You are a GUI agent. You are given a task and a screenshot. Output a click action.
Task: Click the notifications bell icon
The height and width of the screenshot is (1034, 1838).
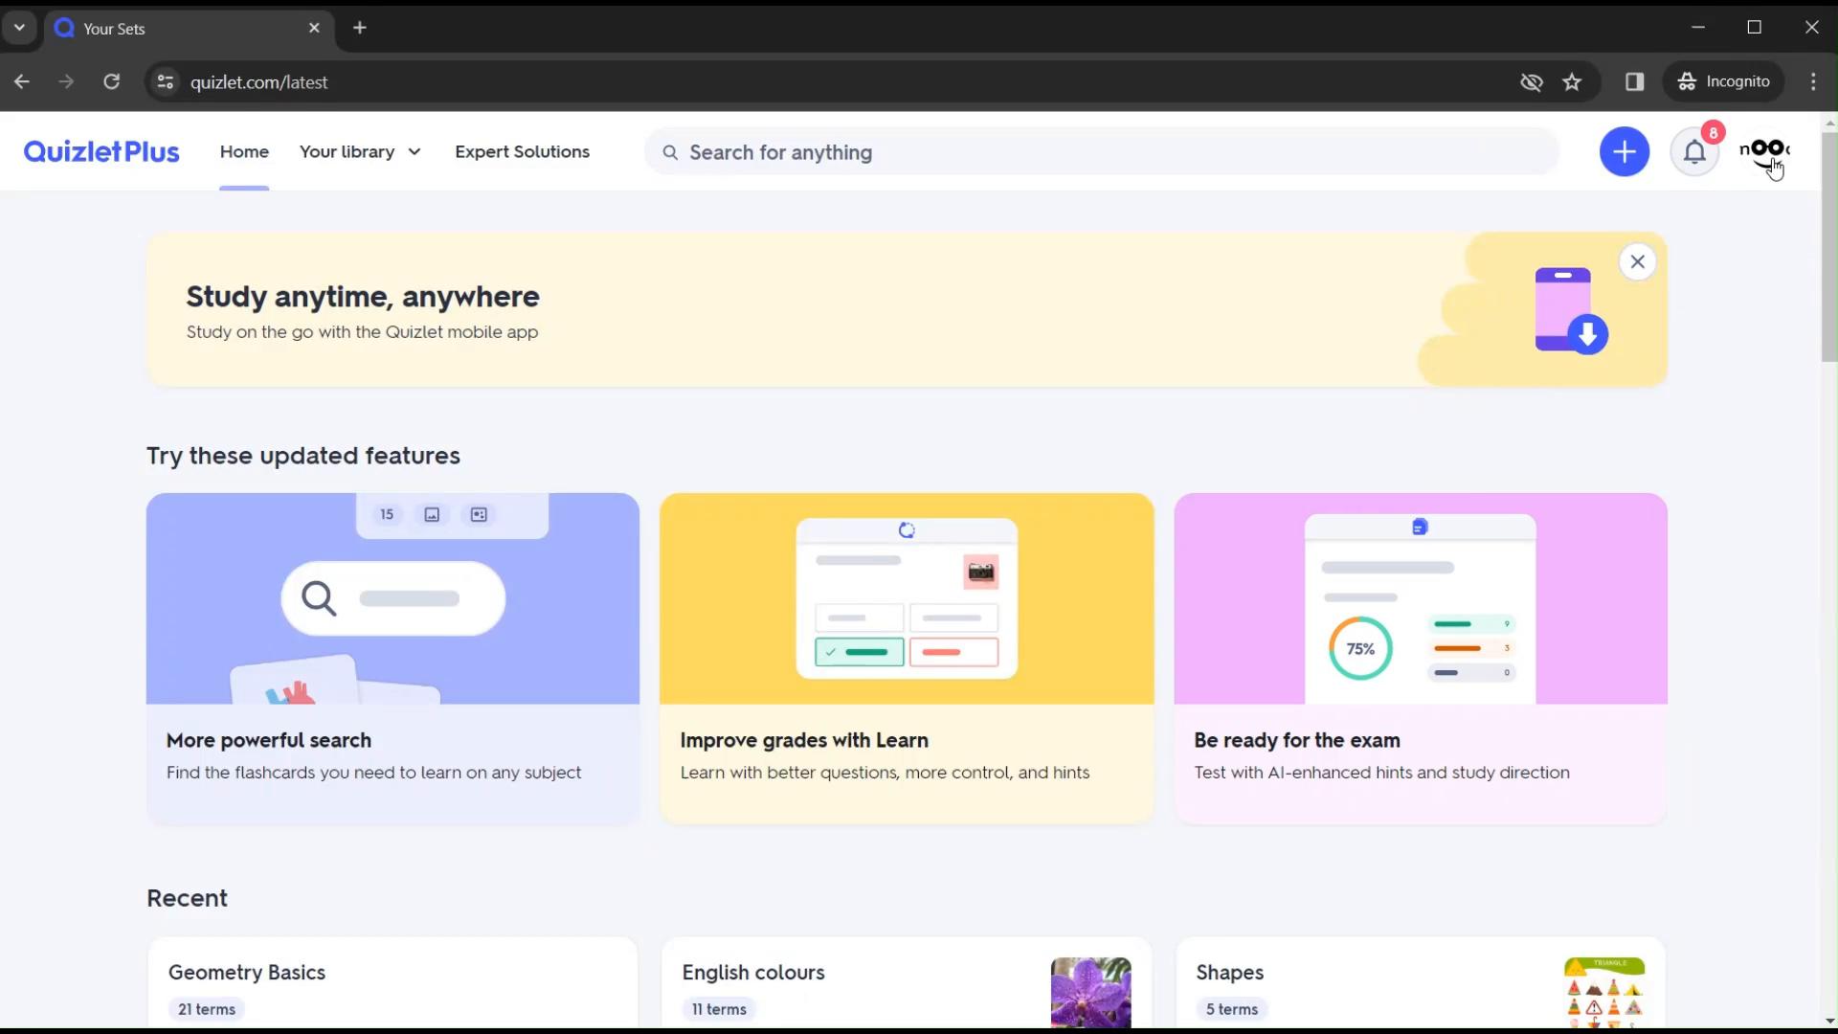[x=1694, y=151]
